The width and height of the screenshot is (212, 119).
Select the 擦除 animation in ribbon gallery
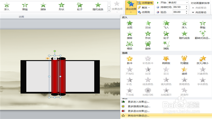[43, 7]
